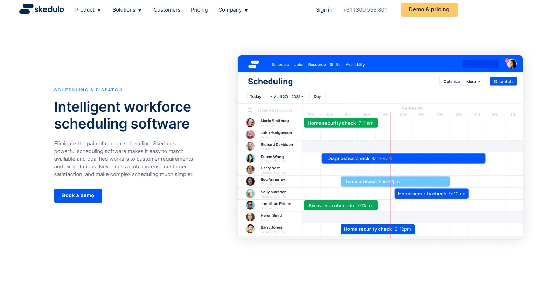Expand the Product dropdown menu
This screenshot has height=284, width=541.
[x=88, y=10]
